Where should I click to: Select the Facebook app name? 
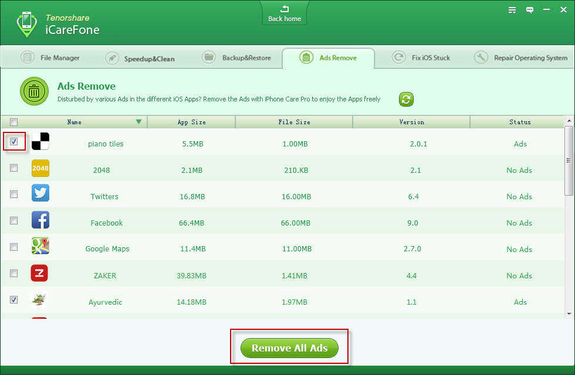tap(107, 223)
